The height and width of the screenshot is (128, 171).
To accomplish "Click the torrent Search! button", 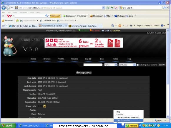I will click(x=162, y=65).
